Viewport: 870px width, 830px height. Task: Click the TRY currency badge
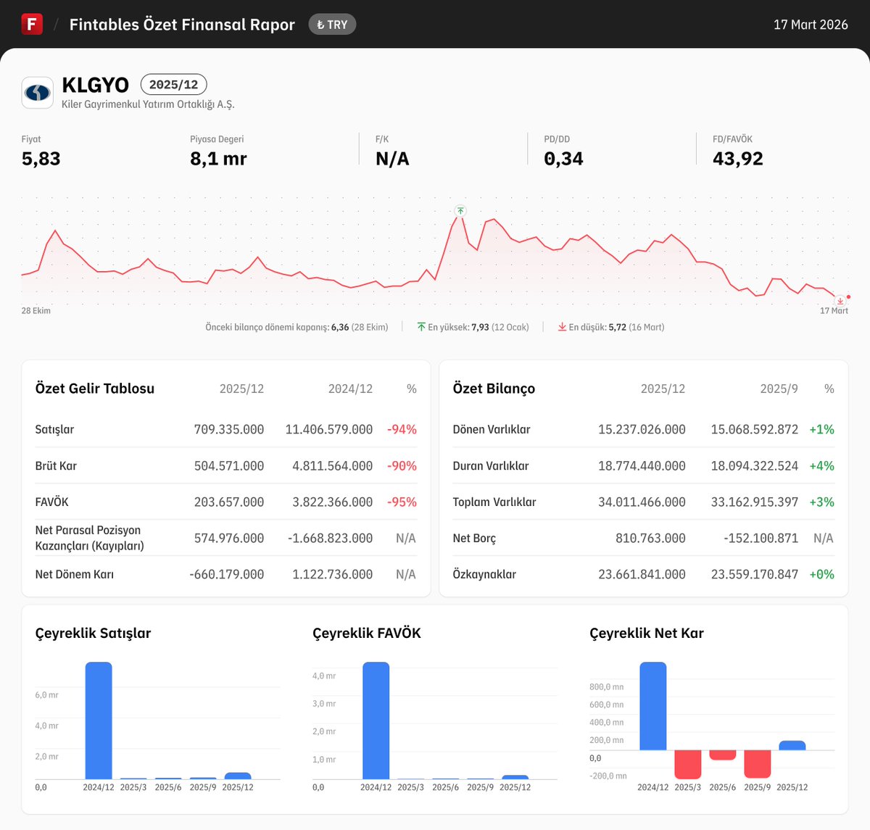(x=332, y=25)
